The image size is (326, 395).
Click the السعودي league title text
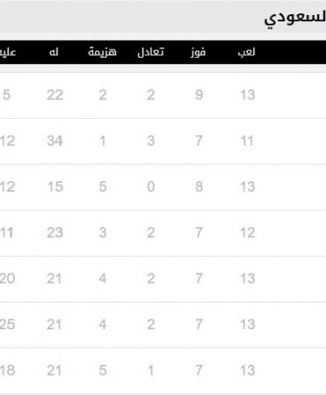295,20
